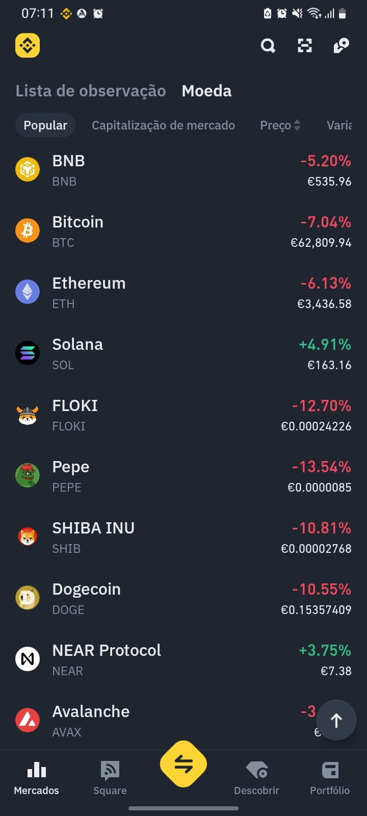367x816 pixels.
Task: Open the Portfólio wallet icon
Action: 330,770
